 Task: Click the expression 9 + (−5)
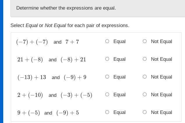pos(29,113)
